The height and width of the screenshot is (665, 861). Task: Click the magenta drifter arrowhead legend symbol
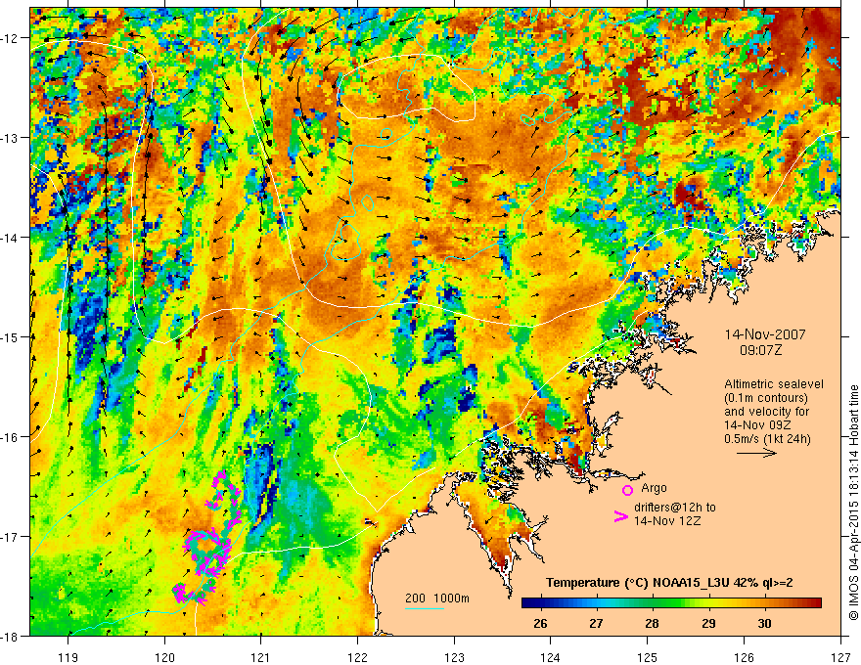pos(620,516)
